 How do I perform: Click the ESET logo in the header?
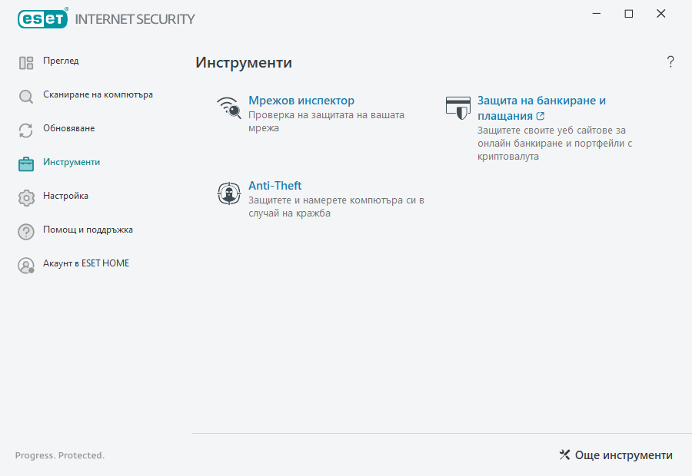[42, 18]
